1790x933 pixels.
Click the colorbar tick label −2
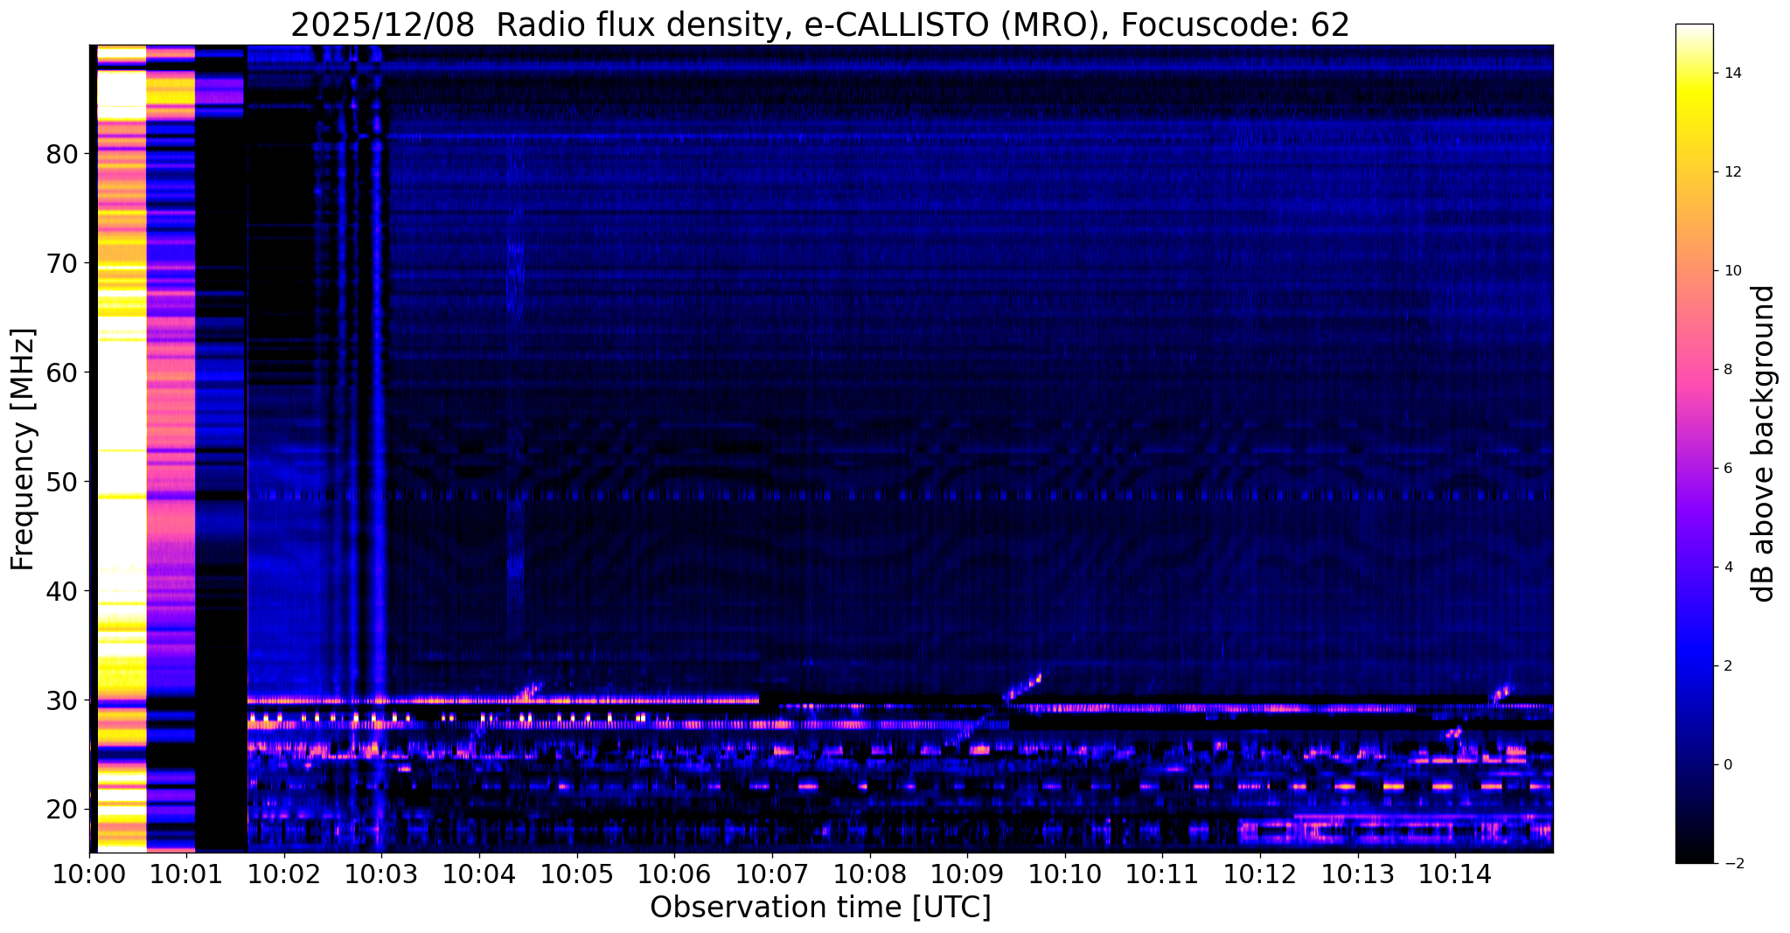click(x=1732, y=864)
